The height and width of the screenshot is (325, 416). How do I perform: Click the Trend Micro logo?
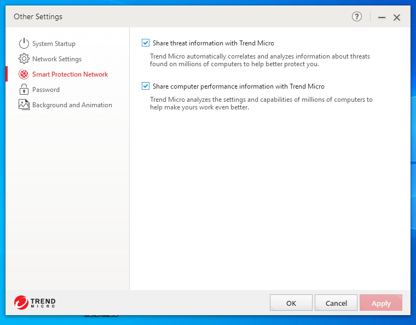click(x=34, y=303)
